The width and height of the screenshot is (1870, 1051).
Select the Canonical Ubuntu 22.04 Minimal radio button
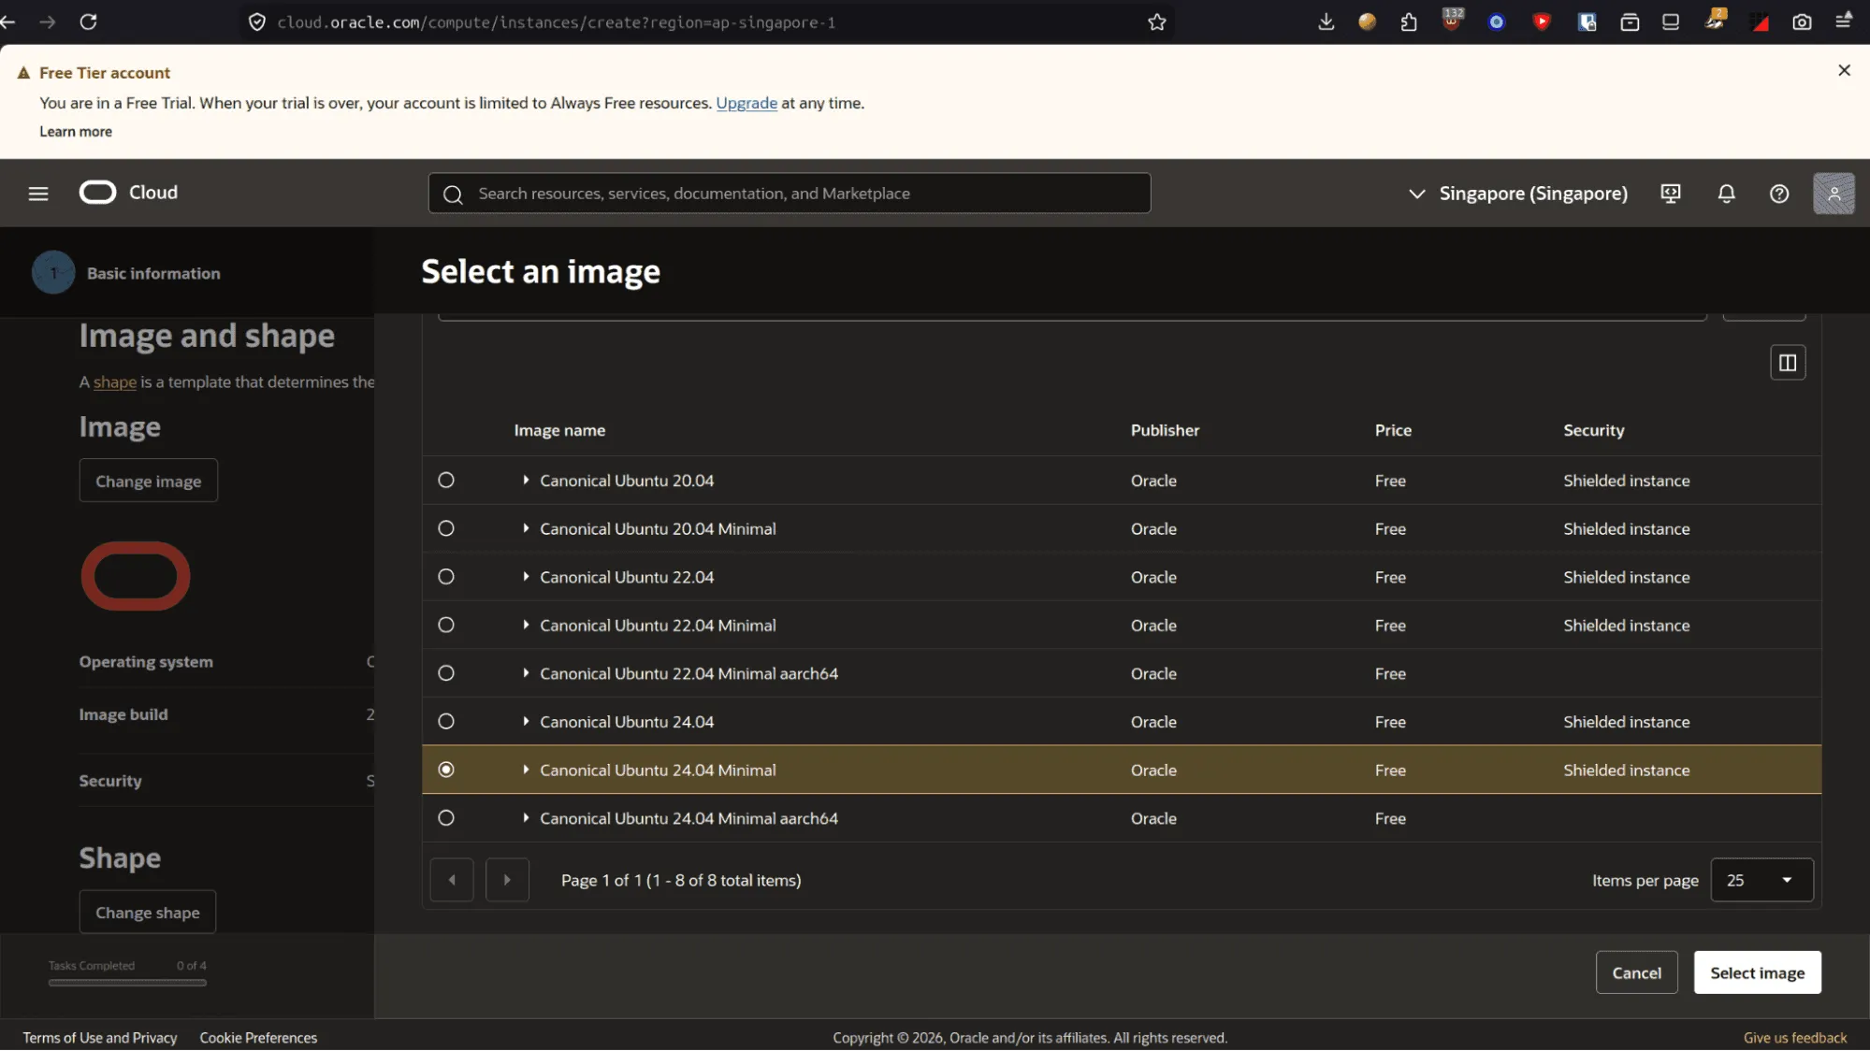click(x=446, y=625)
